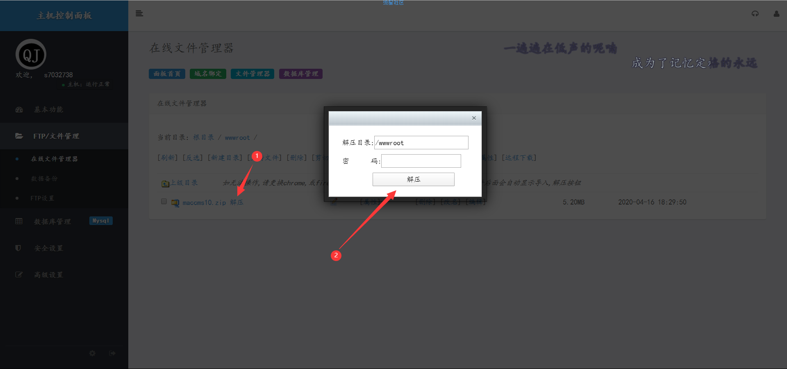Open the green 域名绑定 button
The image size is (787, 369).
coord(208,74)
